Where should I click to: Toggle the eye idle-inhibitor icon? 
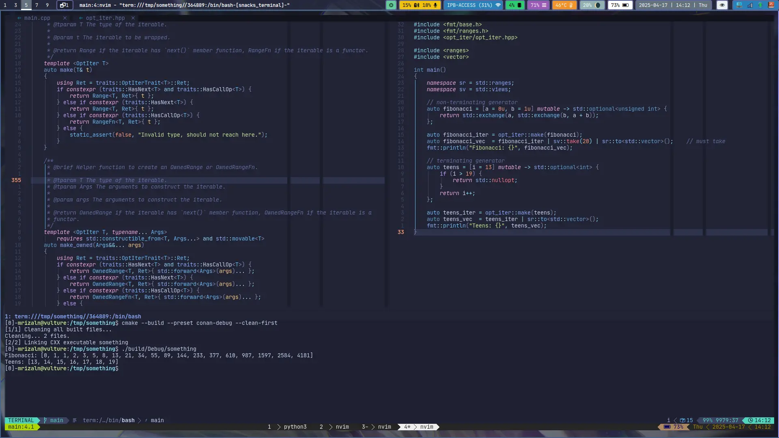[x=722, y=5]
